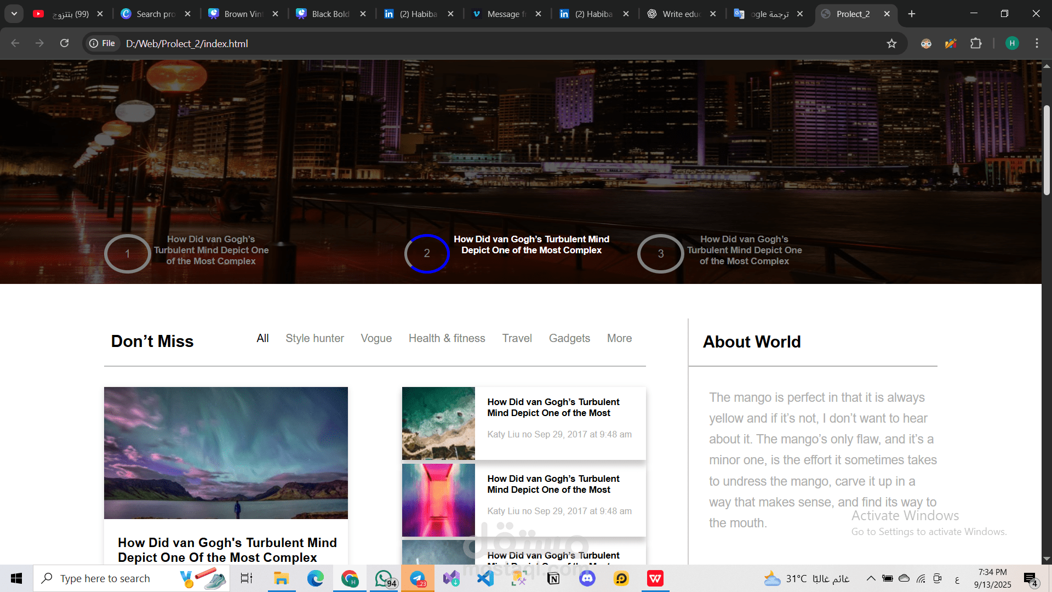Reload the page with the refresh icon
The height and width of the screenshot is (592, 1052).
pyautogui.click(x=64, y=43)
